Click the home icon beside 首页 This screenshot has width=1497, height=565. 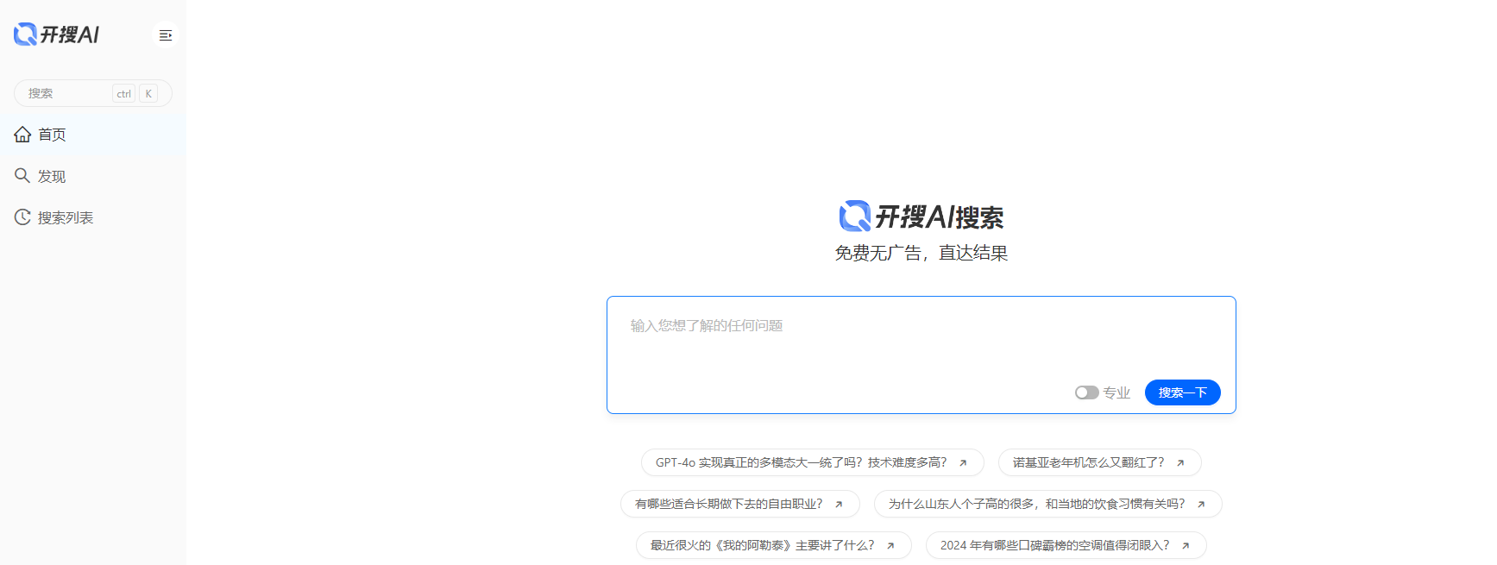click(x=22, y=135)
